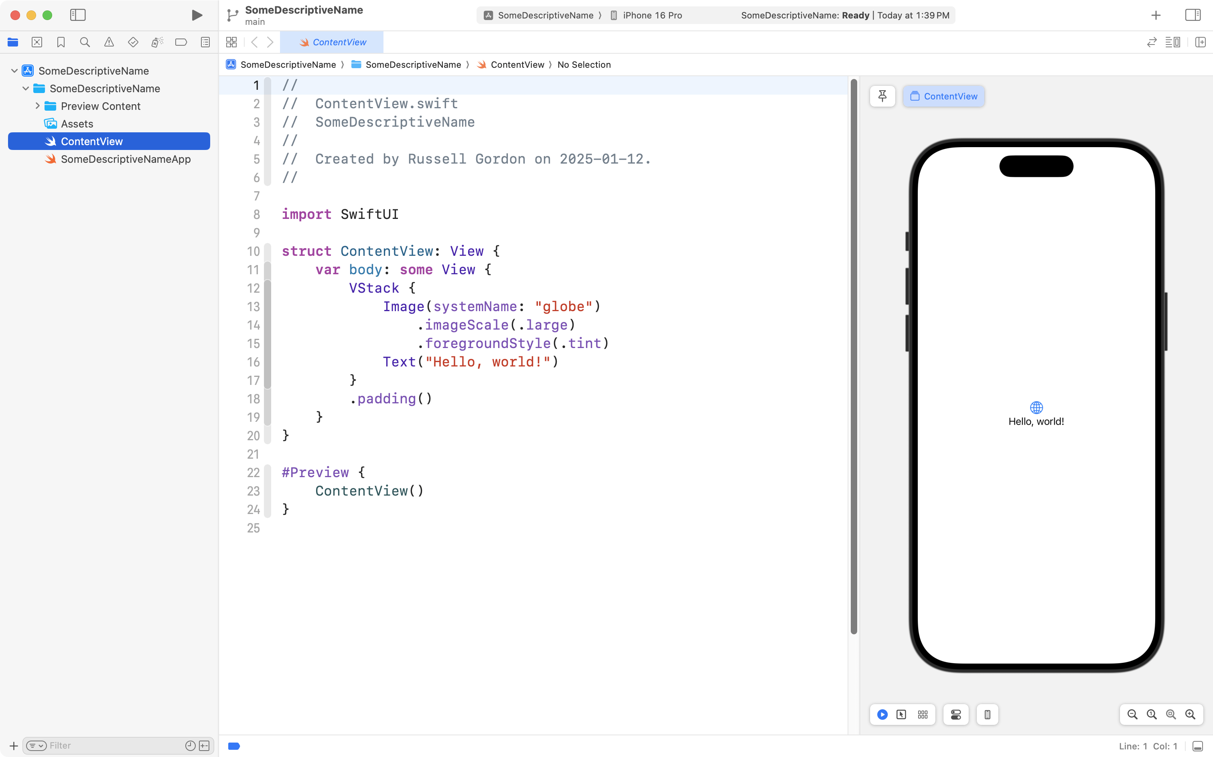
Task: Click the ContentView preview chip button
Action: coord(943,96)
